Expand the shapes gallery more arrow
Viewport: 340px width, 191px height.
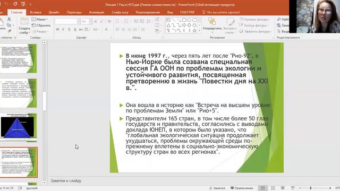[199, 31]
